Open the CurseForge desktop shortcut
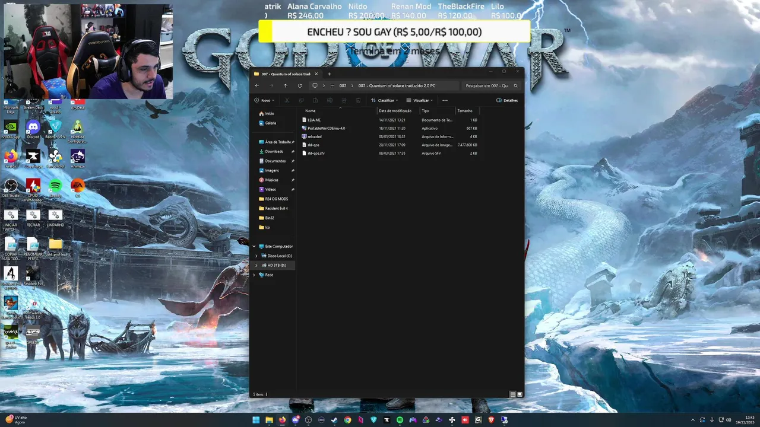The width and height of the screenshot is (760, 427). tap(33, 158)
